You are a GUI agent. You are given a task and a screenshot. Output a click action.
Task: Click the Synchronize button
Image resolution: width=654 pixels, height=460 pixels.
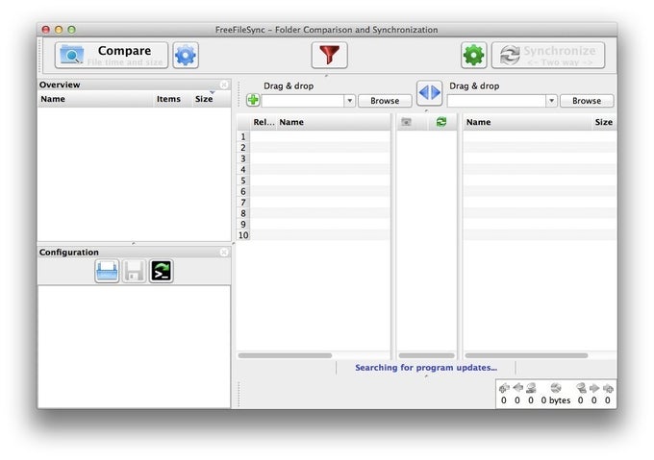point(548,55)
